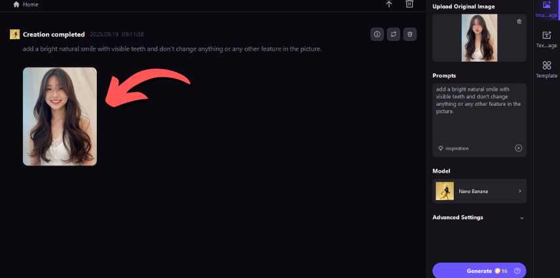Click the Home icon in breadcrumb
The width and height of the screenshot is (560, 278).
coord(16,5)
